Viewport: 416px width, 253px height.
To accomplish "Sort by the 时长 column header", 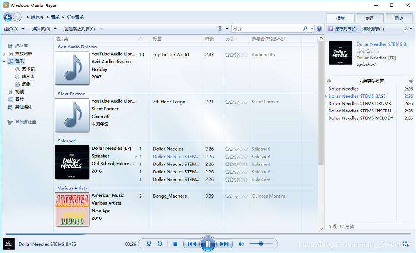I will pos(209,39).
